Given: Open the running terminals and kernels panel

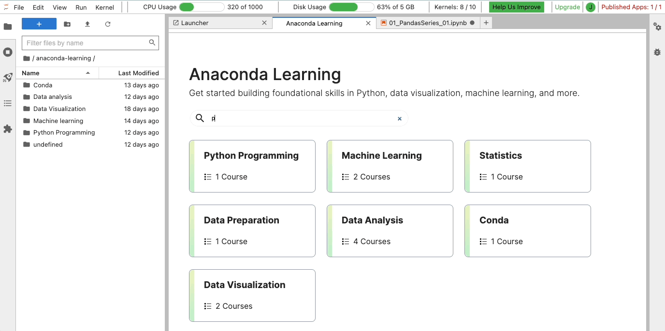Looking at the screenshot, I should coord(8,52).
